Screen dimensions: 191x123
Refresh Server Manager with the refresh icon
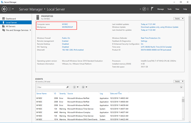click(x=144, y=9)
